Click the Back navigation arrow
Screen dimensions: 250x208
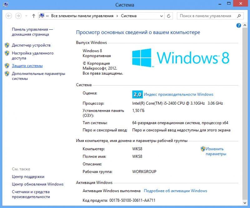tap(9, 16)
